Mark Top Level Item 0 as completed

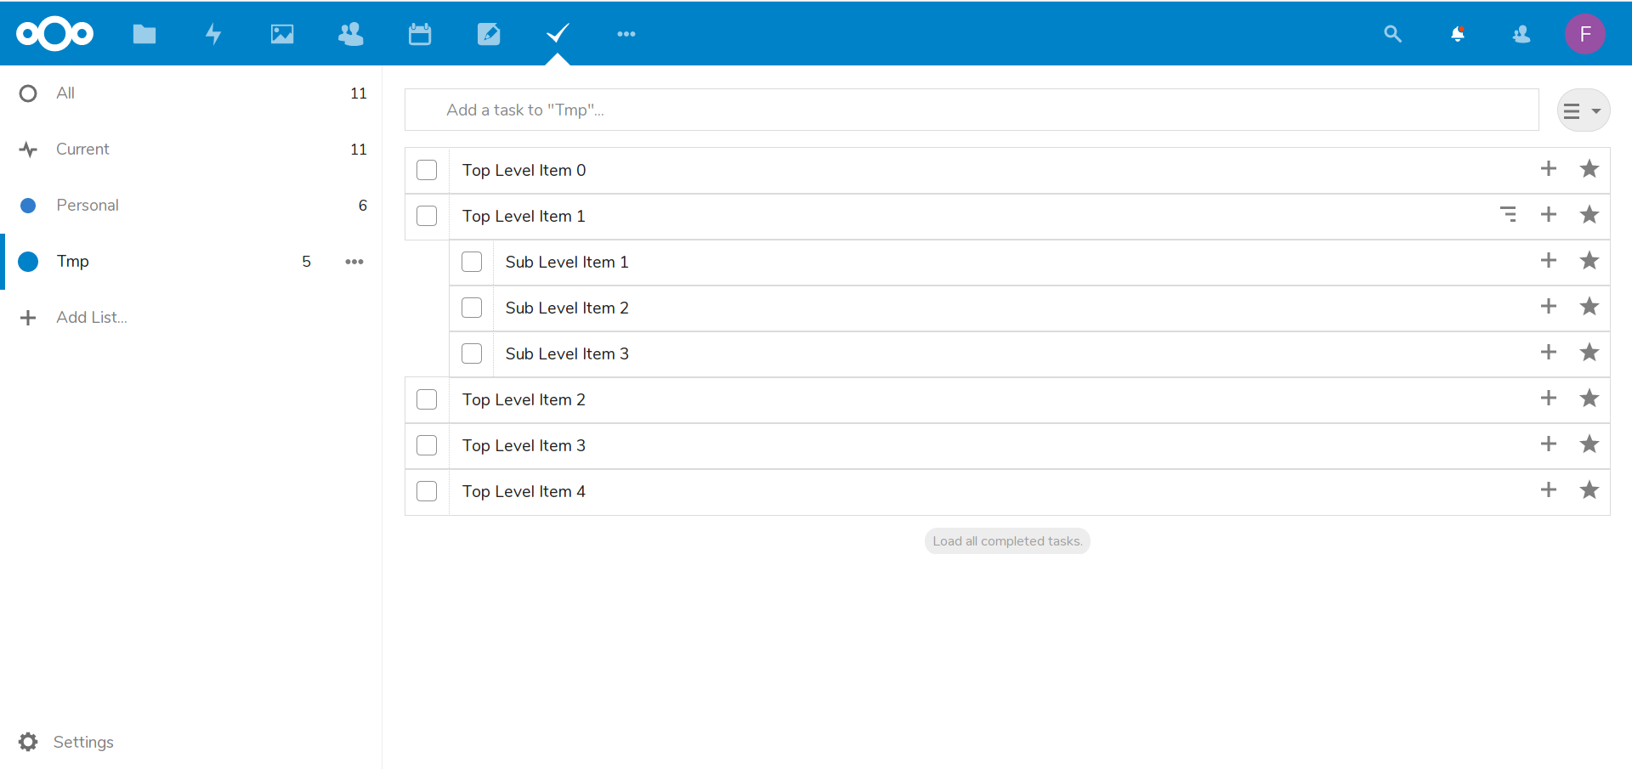427,170
